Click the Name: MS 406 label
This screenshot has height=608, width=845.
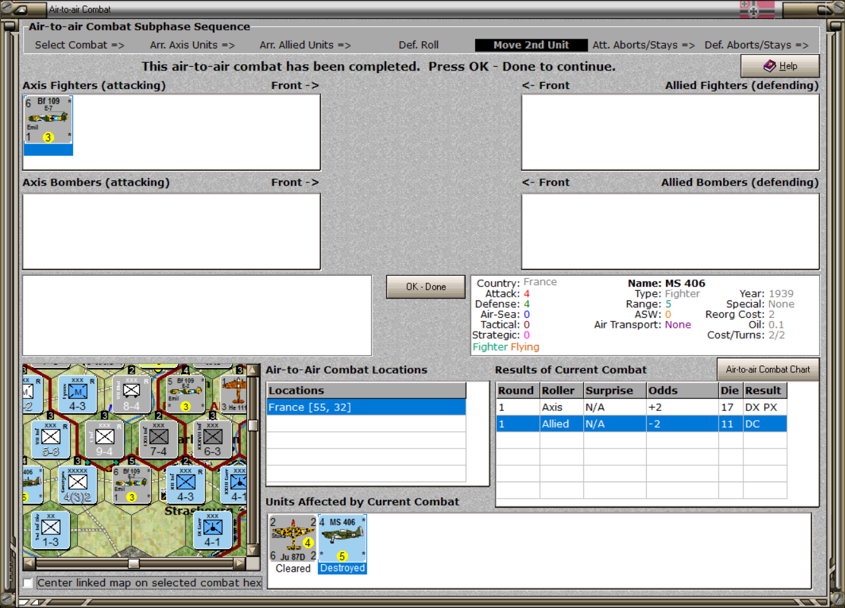666,283
